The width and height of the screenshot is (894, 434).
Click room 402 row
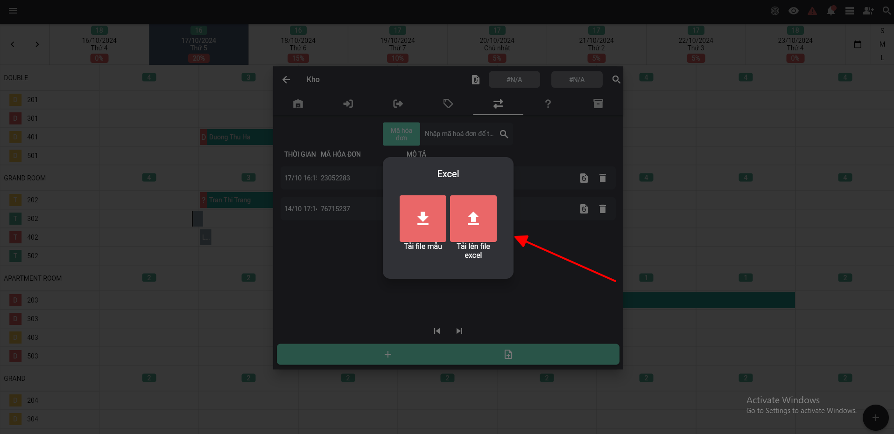point(49,237)
